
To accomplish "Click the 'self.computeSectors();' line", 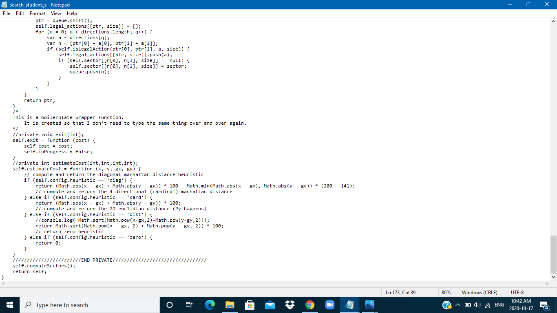I will [x=44, y=266].
